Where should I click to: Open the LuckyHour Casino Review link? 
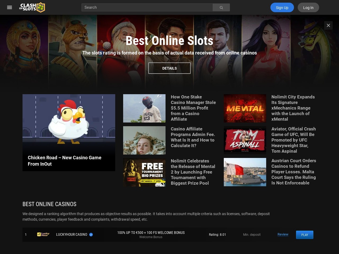(283, 234)
